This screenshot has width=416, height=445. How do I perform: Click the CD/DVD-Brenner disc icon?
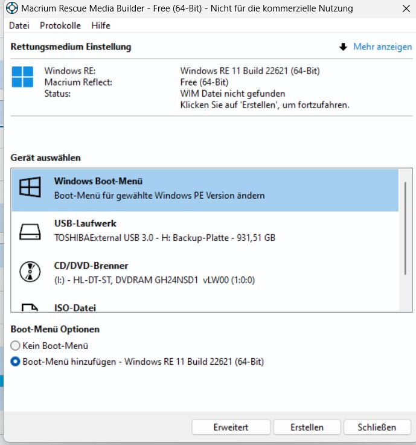click(30, 272)
